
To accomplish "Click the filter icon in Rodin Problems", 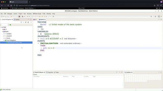I will click(117, 72).
